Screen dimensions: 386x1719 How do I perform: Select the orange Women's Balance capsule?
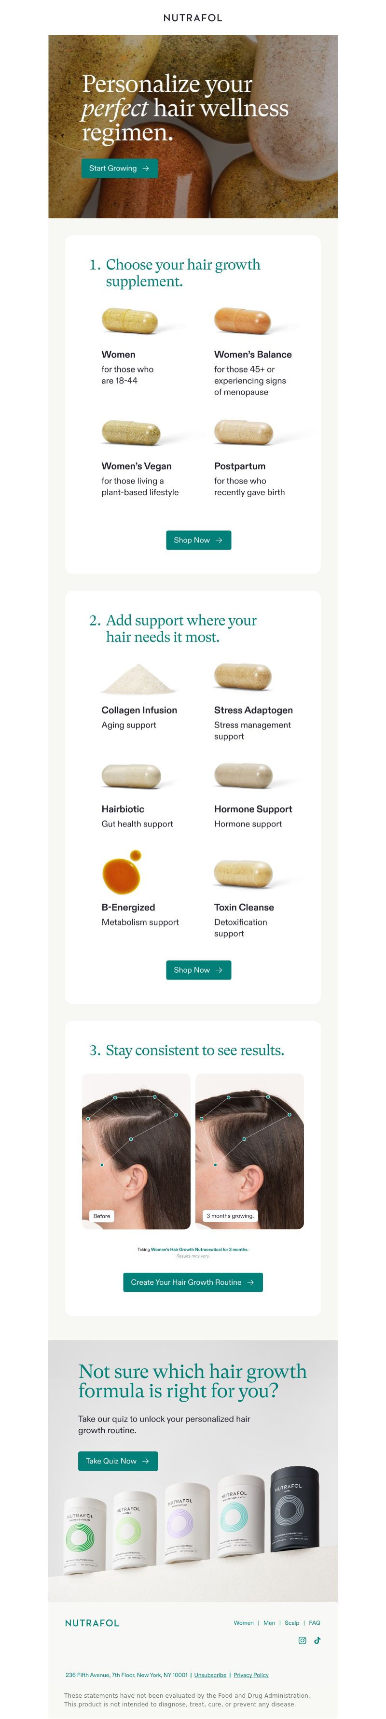243,321
